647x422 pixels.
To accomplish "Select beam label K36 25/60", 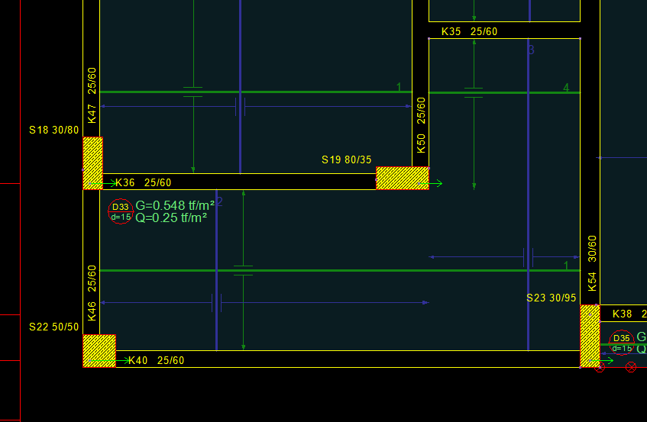I will (x=143, y=183).
